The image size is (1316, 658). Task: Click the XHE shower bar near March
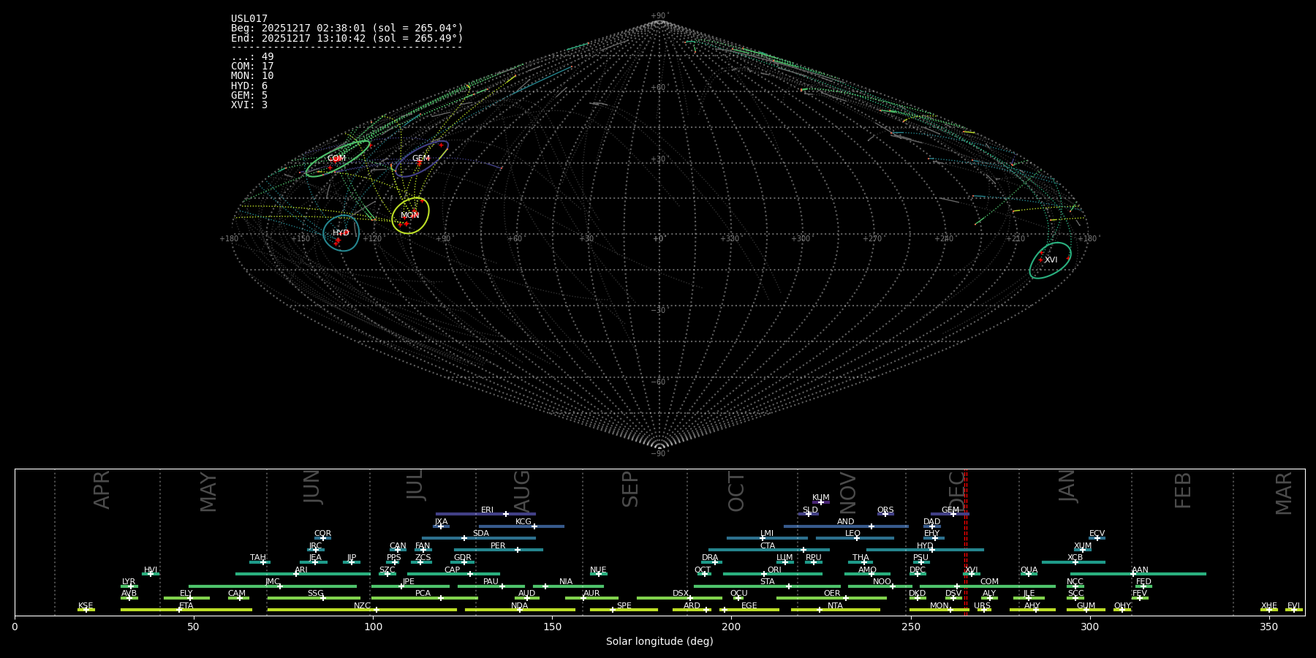tap(1268, 610)
